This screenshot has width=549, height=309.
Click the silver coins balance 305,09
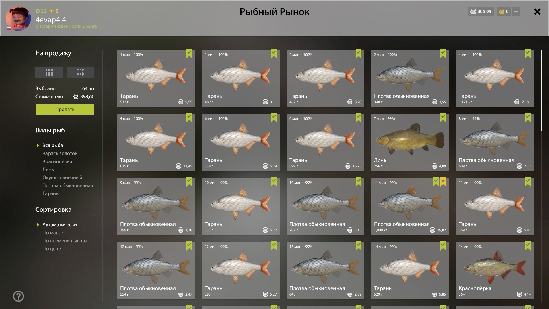pos(481,11)
